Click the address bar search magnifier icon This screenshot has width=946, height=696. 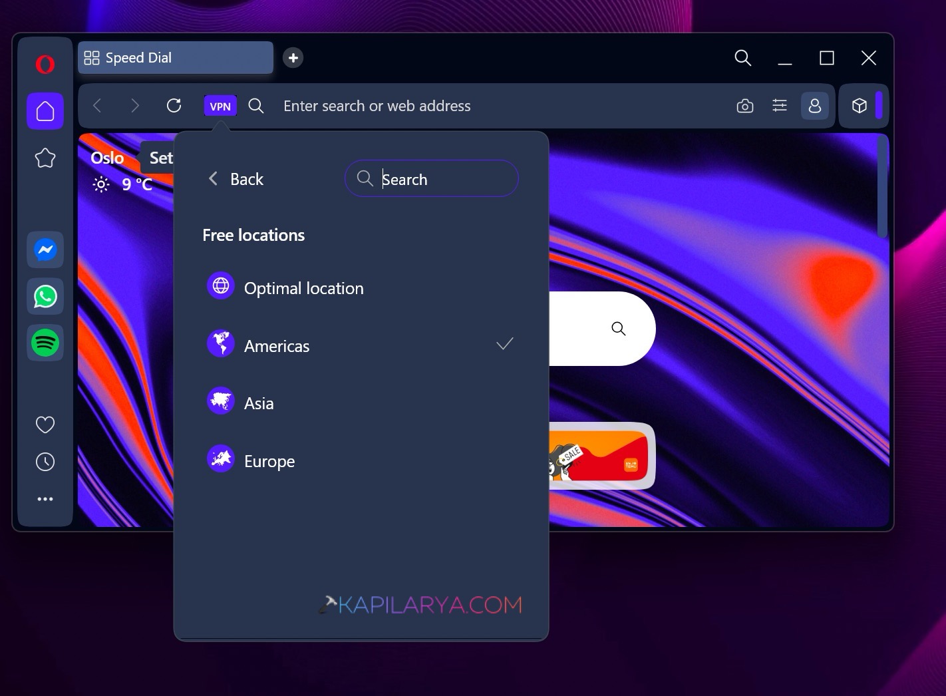coord(256,106)
